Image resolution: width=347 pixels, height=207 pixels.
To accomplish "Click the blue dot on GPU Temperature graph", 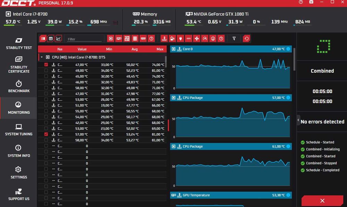I will [x=288, y=195].
